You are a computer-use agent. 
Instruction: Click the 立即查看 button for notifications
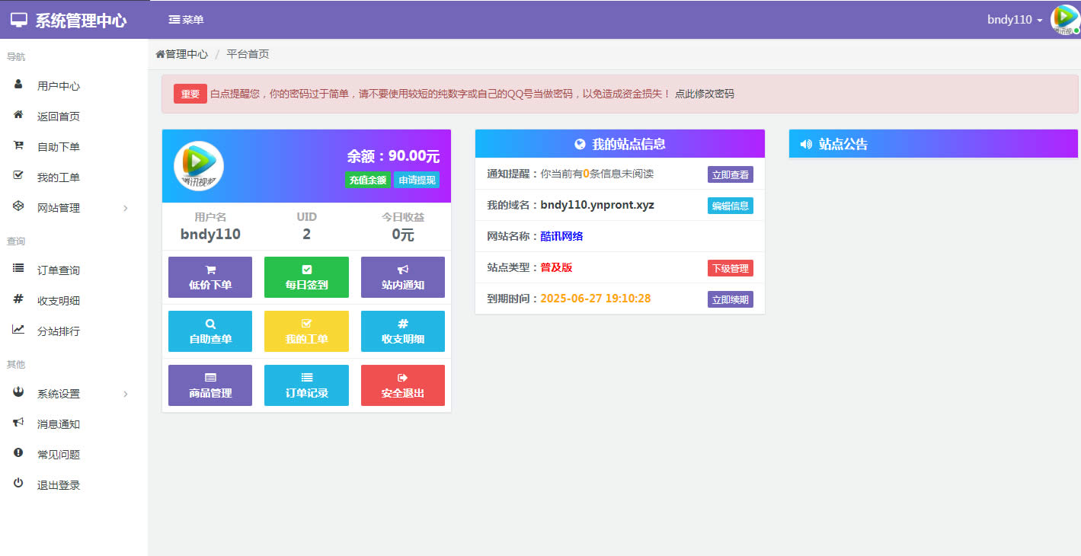(731, 174)
